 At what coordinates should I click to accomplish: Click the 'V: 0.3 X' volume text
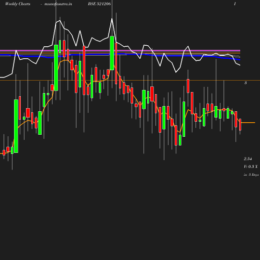coord(251,166)
